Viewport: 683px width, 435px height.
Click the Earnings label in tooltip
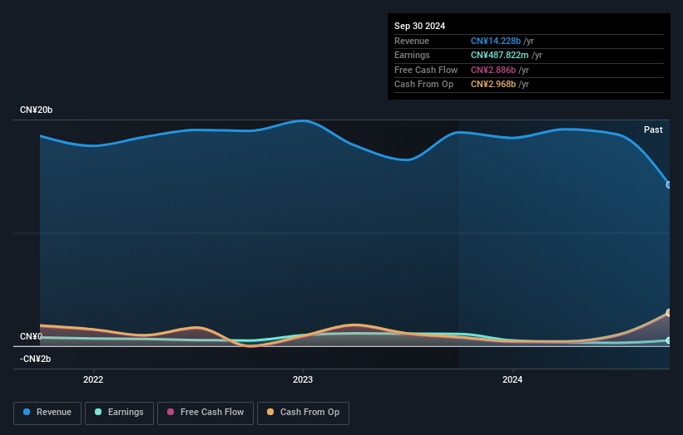coord(412,55)
